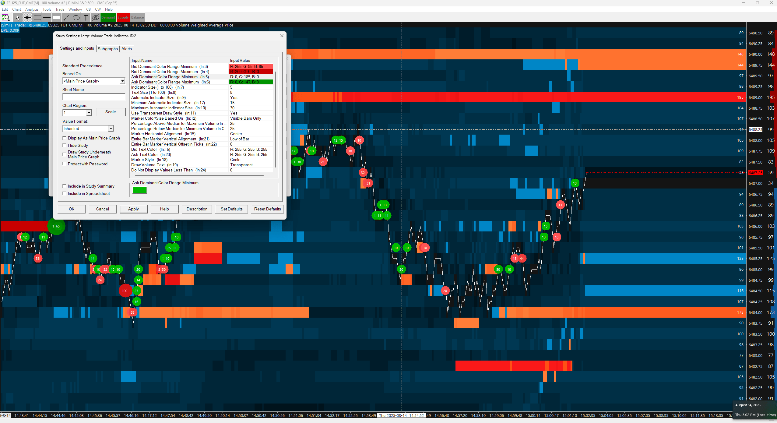This screenshot has height=423, width=777.
Task: Activate the chart values crosshair tool
Action: (27, 17)
